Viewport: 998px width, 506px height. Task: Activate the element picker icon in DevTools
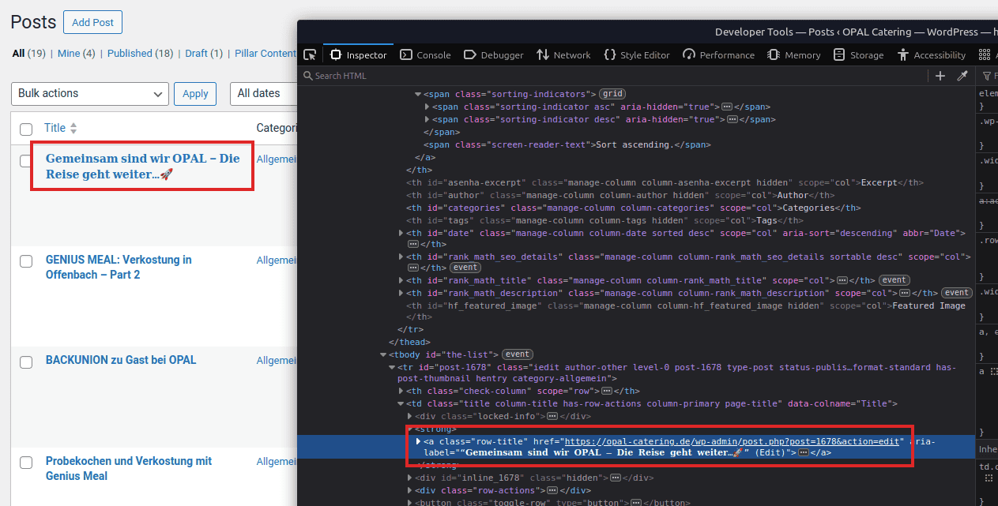pyautogui.click(x=311, y=55)
